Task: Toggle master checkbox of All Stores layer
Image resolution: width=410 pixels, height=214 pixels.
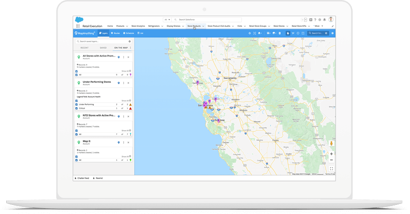Action: tap(77, 71)
